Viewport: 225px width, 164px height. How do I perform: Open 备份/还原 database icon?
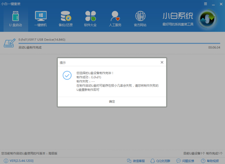65,19
